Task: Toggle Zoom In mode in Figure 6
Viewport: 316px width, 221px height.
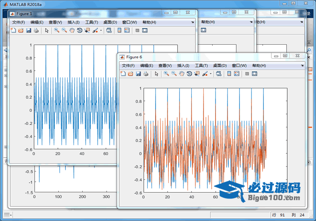Action: [x=166, y=74]
